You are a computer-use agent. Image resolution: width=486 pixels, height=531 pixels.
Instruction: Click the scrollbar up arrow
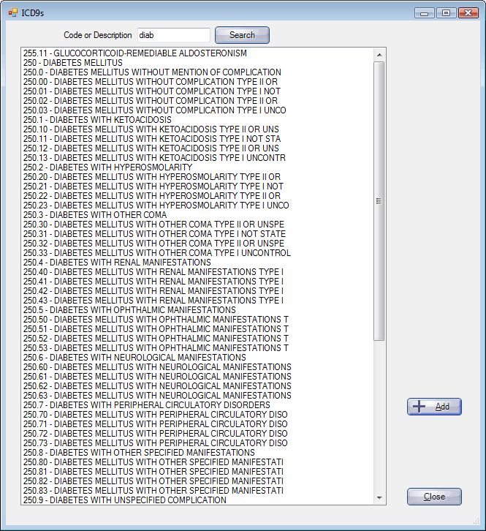coord(379,55)
